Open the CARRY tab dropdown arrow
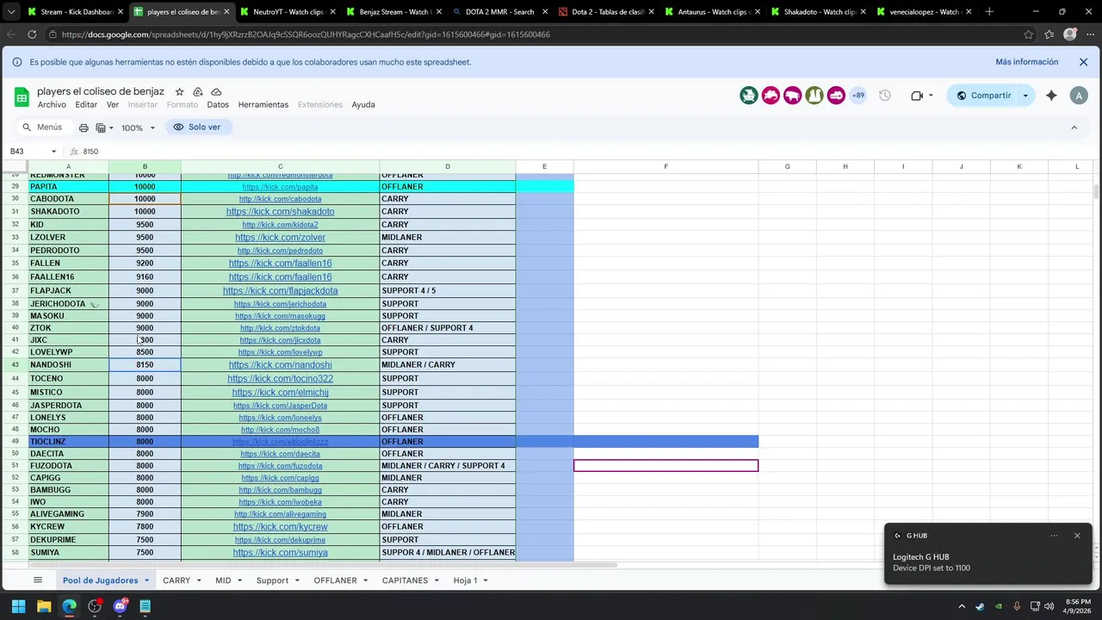Screen dimensions: 1102x620 pos(198,580)
